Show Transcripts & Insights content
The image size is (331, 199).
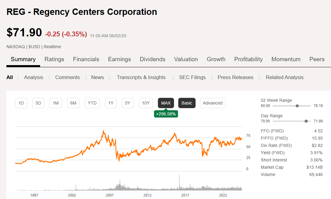pos(141,77)
